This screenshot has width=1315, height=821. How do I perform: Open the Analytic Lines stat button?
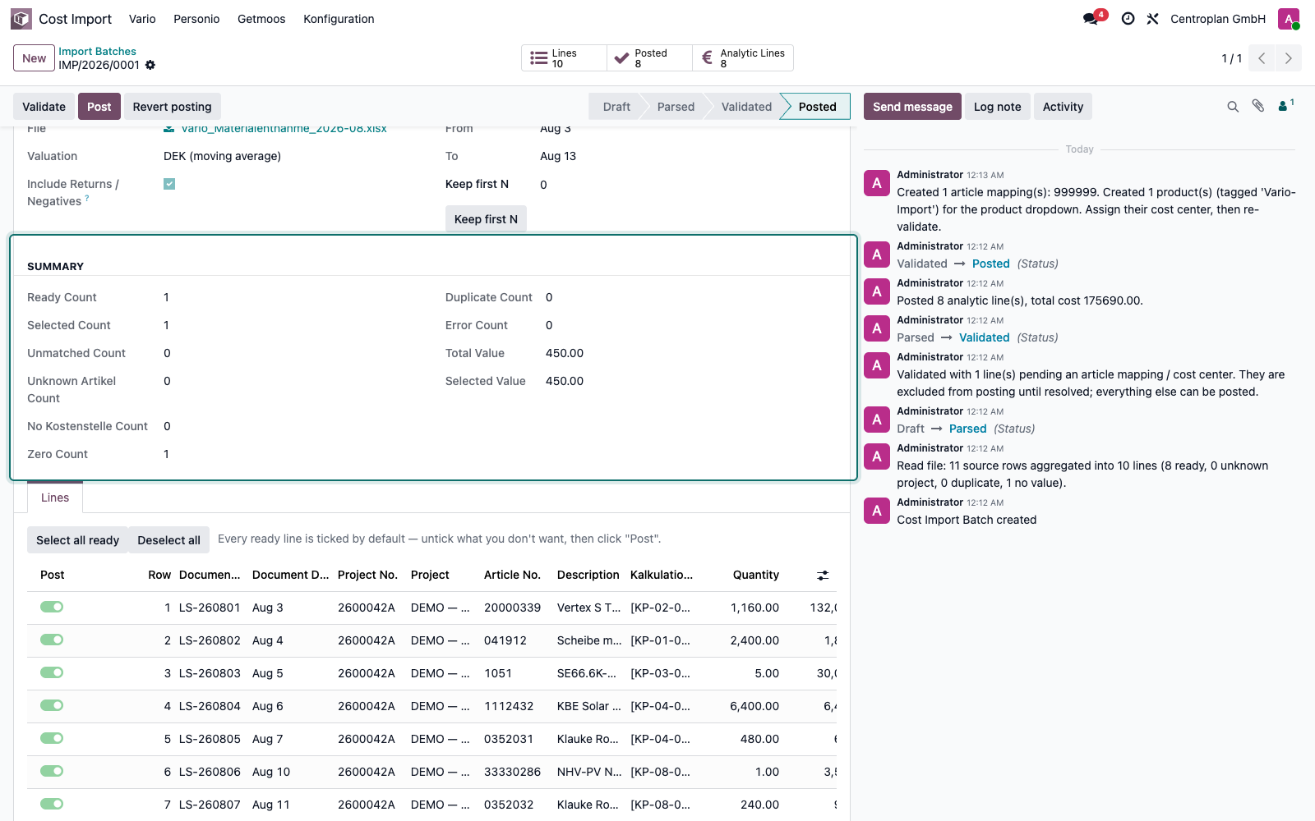tap(743, 58)
